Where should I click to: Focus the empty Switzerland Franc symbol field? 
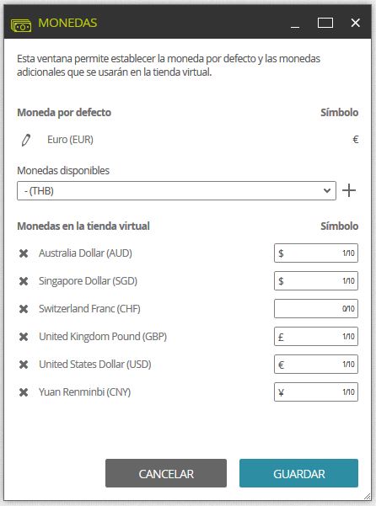(316, 308)
